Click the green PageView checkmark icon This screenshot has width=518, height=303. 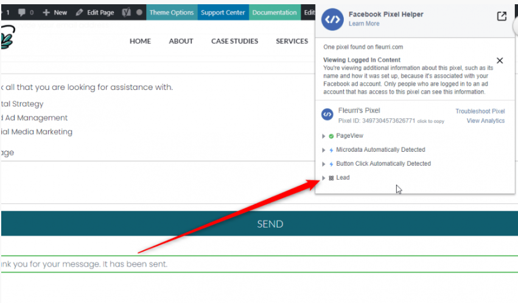tap(331, 136)
